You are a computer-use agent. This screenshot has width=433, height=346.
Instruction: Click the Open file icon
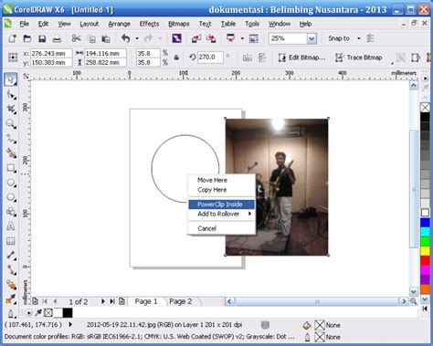[x=27, y=38]
